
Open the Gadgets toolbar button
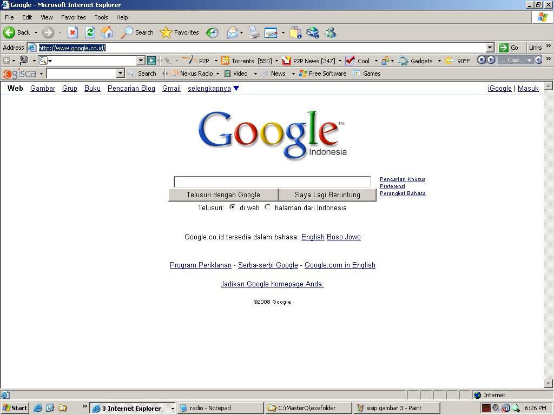(x=415, y=61)
